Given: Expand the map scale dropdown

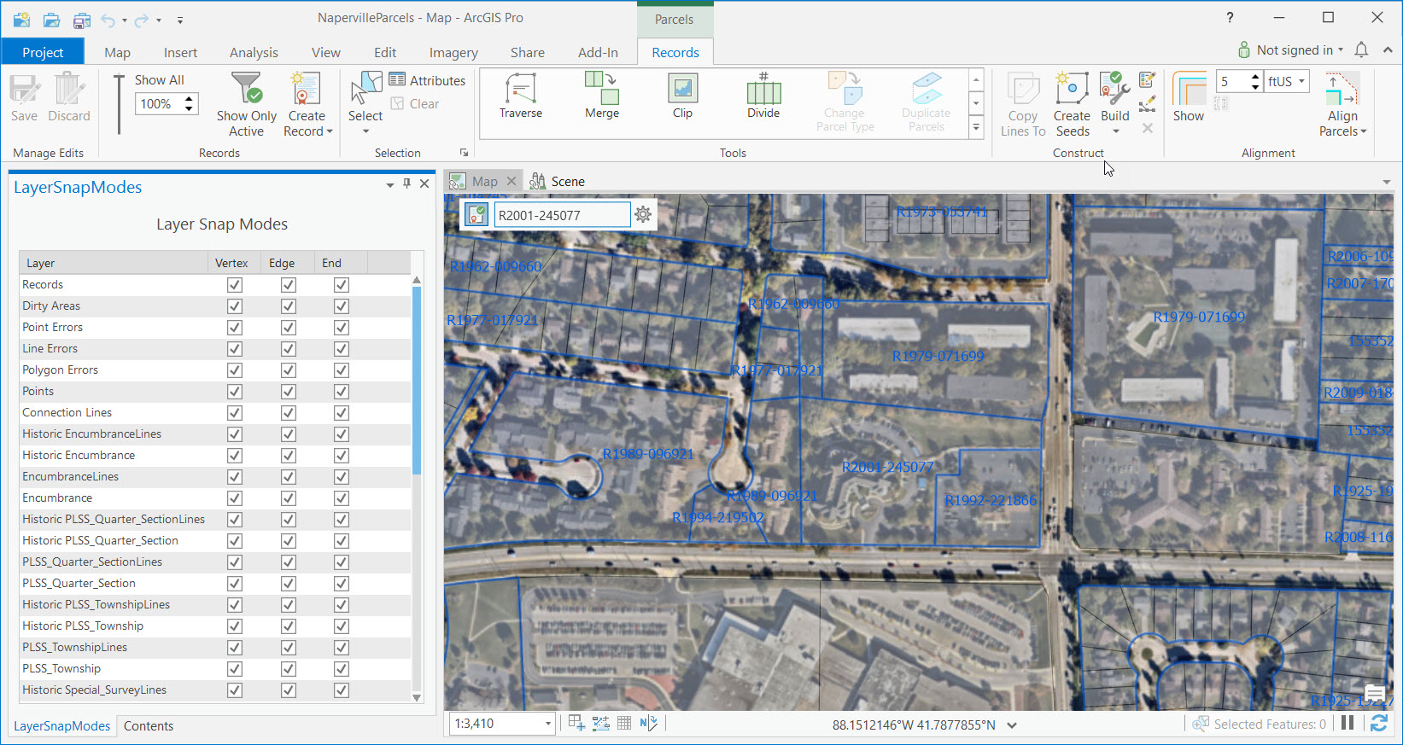Looking at the screenshot, I should [547, 724].
